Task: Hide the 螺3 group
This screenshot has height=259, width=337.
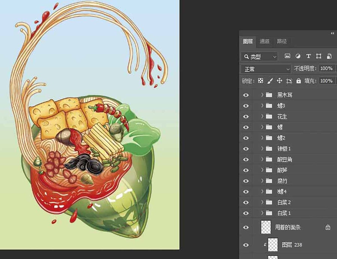Action: point(246,105)
